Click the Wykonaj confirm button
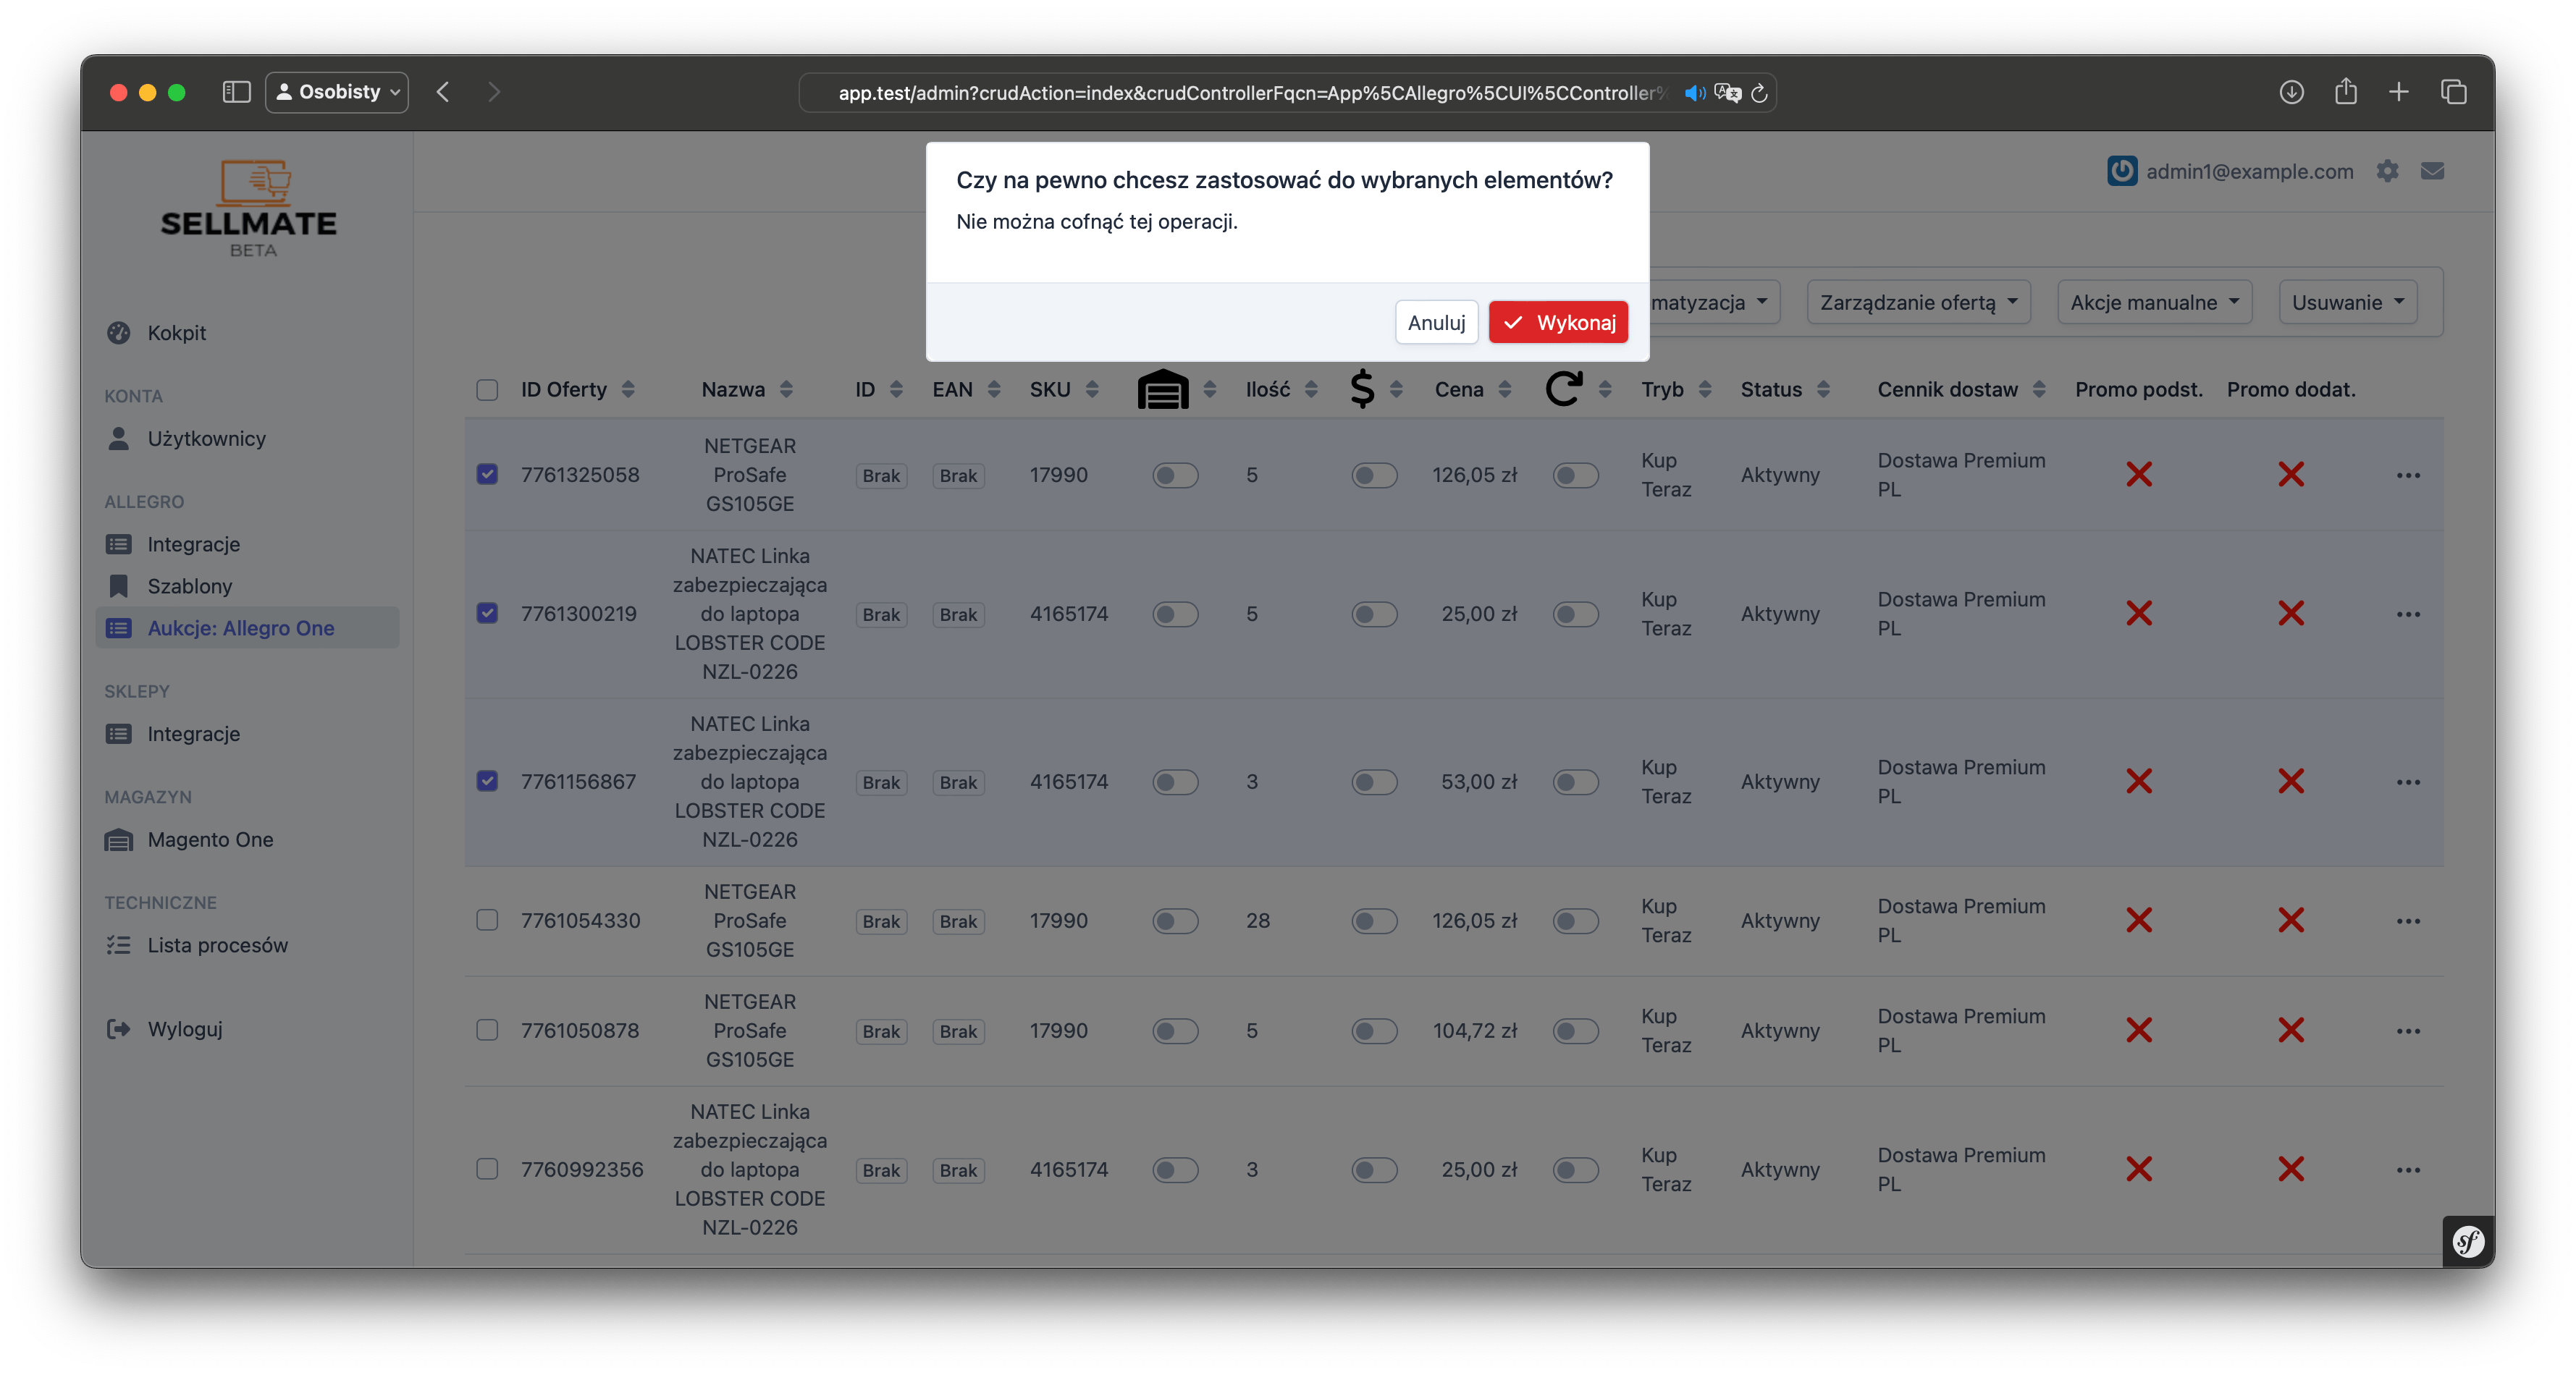Image resolution: width=2576 pixels, height=1375 pixels. pos(1558,323)
